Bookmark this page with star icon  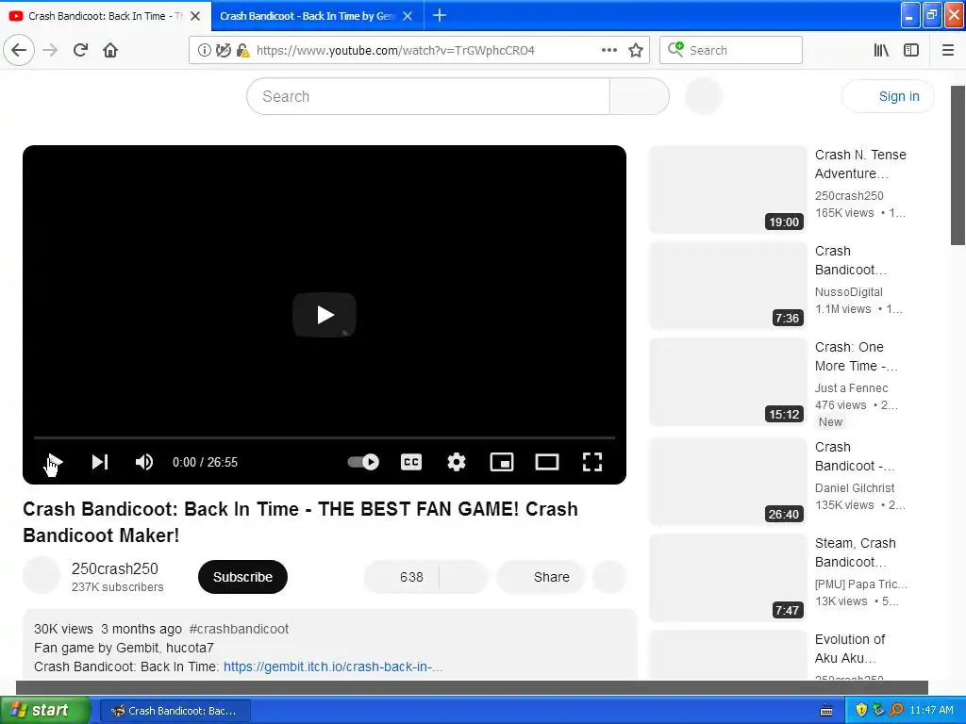pos(636,50)
